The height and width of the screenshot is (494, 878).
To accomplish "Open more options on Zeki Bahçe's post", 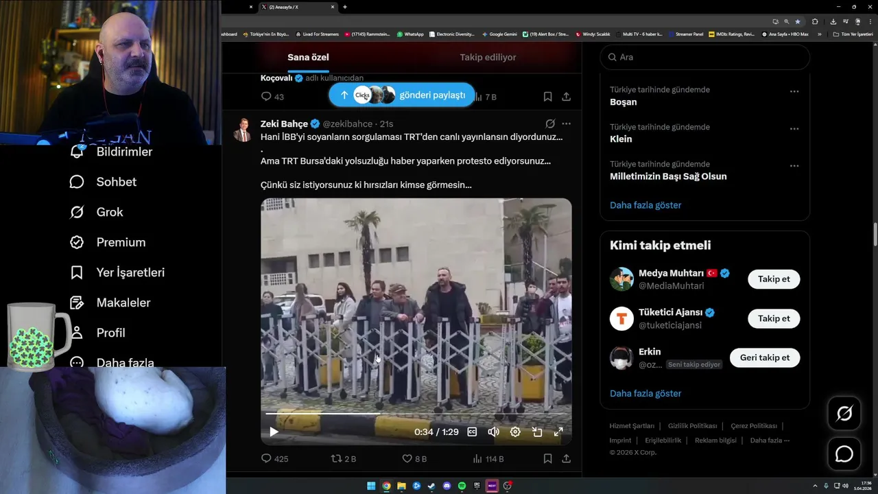I will click(566, 123).
